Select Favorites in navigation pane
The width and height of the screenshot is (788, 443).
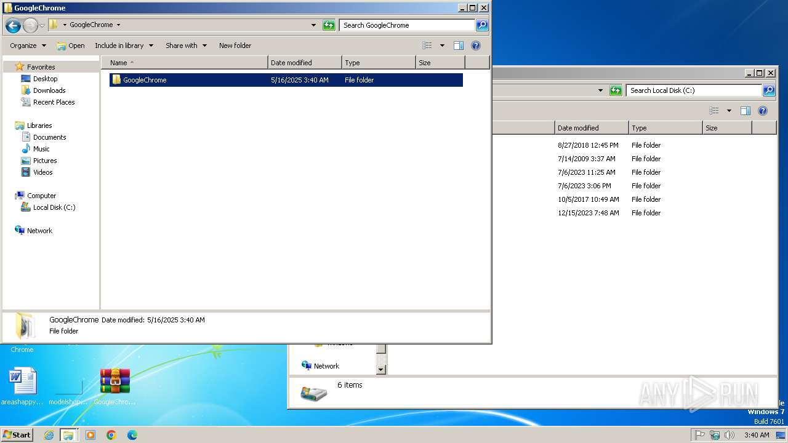pyautogui.click(x=41, y=67)
